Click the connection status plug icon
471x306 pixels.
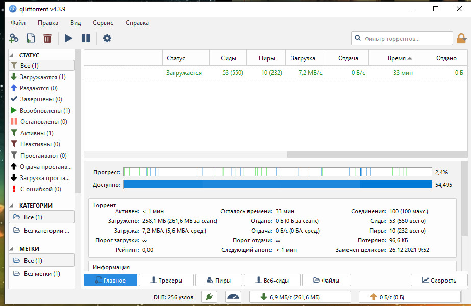(x=209, y=297)
